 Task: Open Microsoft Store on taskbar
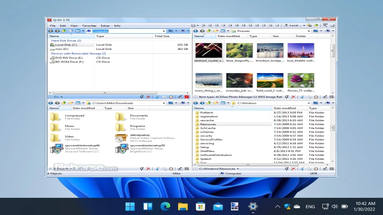tap(200, 206)
